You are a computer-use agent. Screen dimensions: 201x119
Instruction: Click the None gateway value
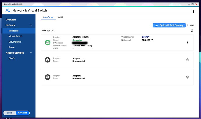click(x=191, y=25)
